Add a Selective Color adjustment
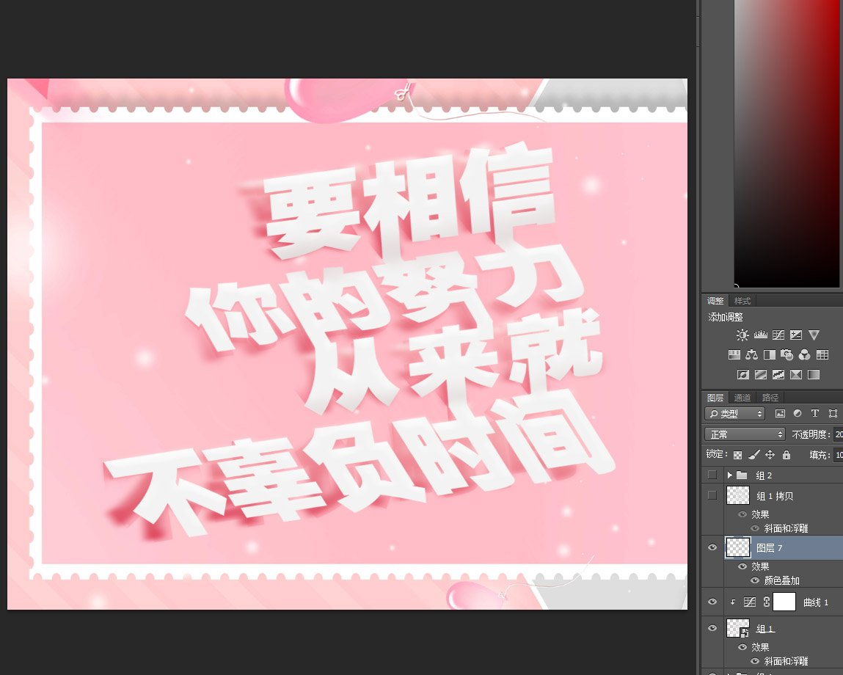The height and width of the screenshot is (675, 843). coord(796,374)
